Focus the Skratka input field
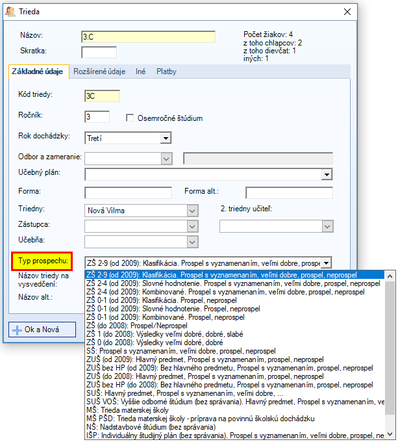The width and height of the screenshot is (398, 442). pos(99,53)
